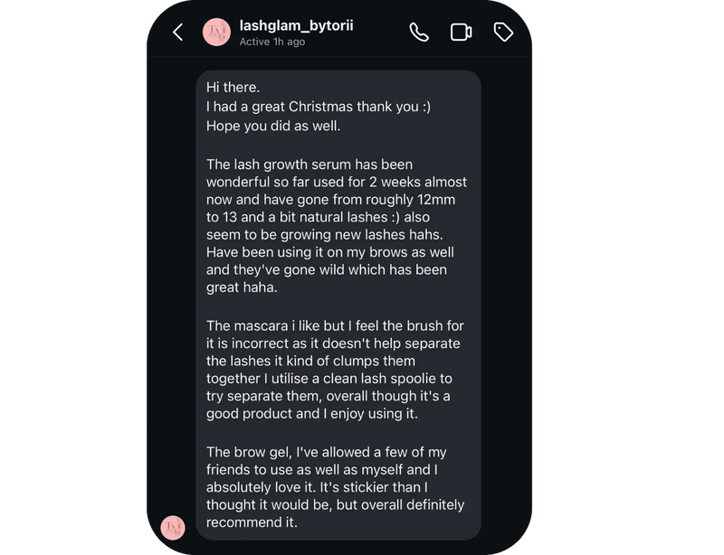Select the "Hi there." greeting line
Screen dimensions: 724x555
tap(233, 88)
